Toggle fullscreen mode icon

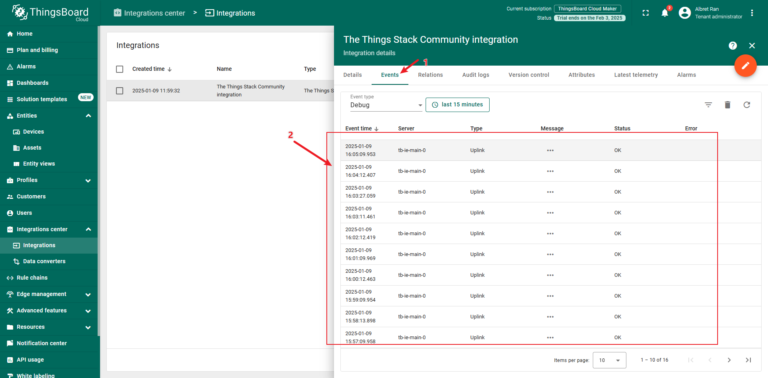pos(646,13)
